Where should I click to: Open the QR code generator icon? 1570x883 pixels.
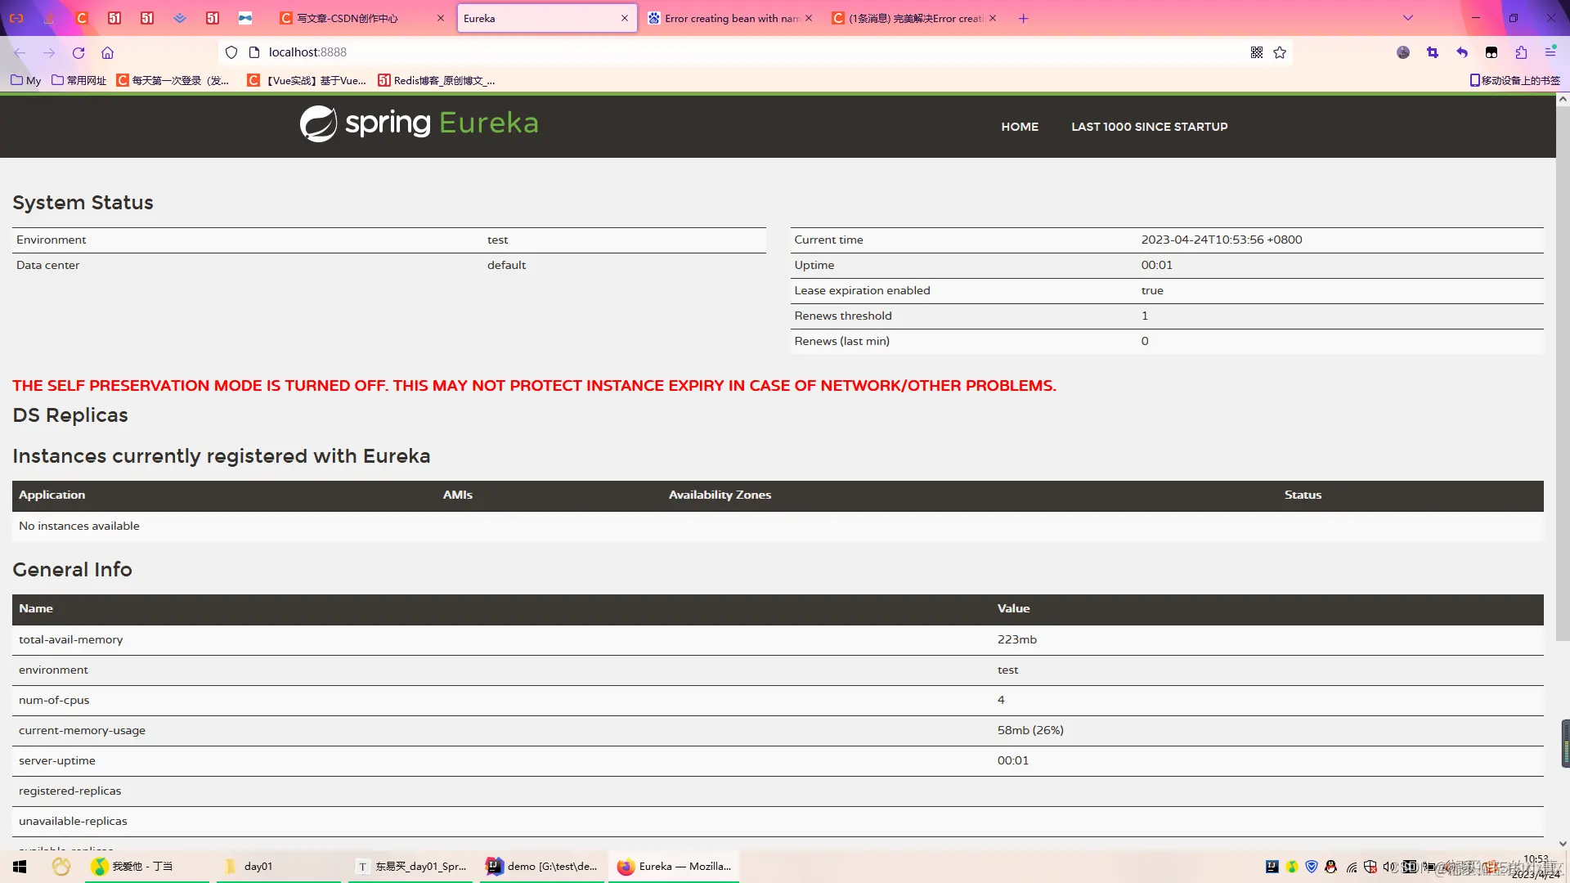click(1257, 52)
